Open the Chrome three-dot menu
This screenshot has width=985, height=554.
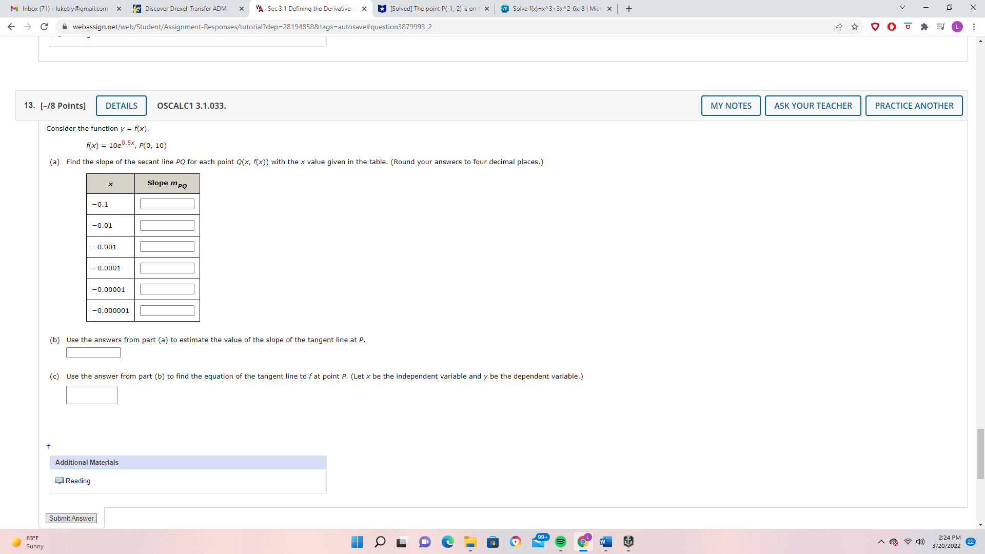[x=974, y=27]
